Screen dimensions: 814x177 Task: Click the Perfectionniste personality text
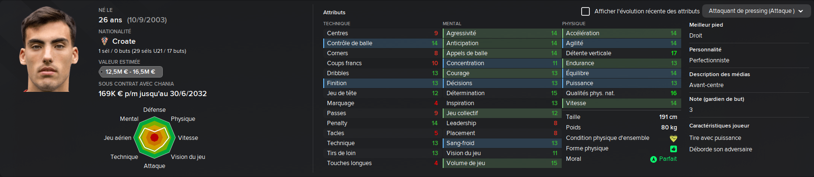(709, 60)
